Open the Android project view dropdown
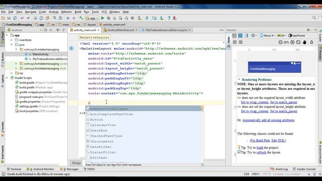322x181 pixels. 25,30
